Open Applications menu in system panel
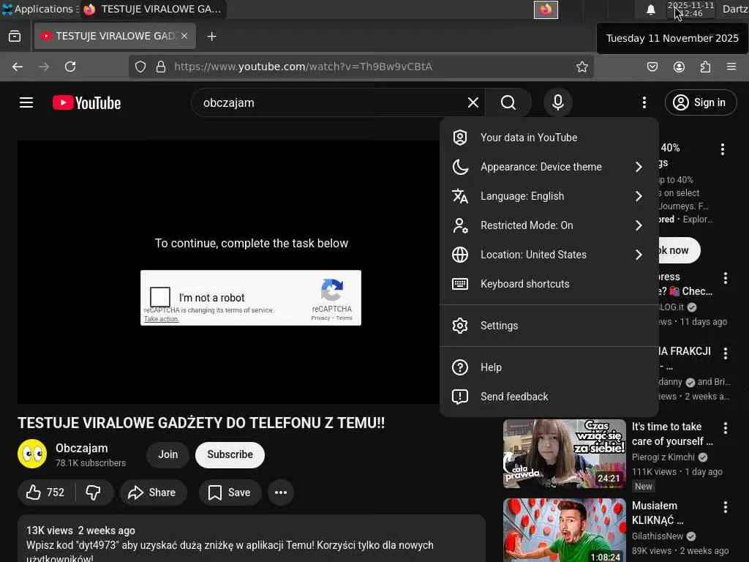Image resolution: width=749 pixels, height=562 pixels. pyautogui.click(x=39, y=9)
